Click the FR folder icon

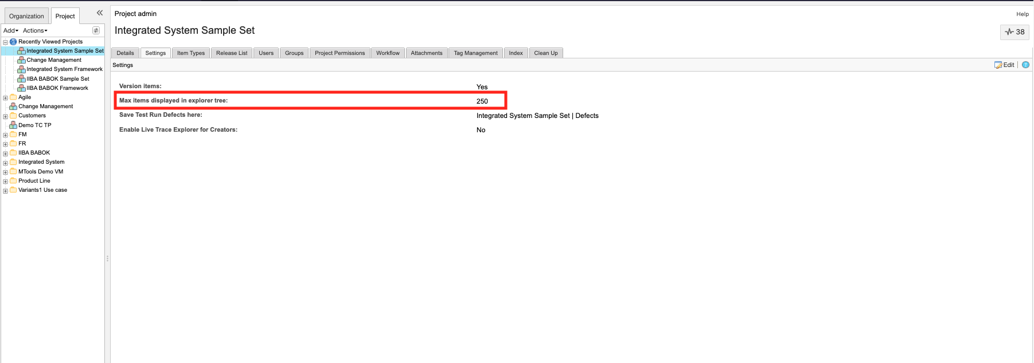click(13, 143)
